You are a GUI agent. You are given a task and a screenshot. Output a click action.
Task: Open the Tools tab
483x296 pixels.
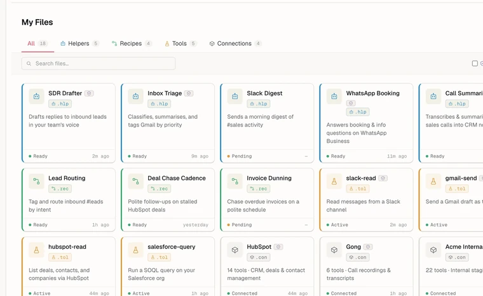pos(180,43)
